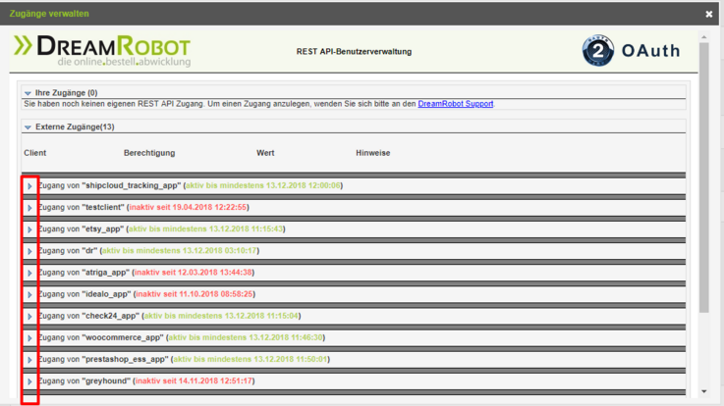Click "aktiv bis mindestens 13.12.2018 11:15:43" status
The image size is (724, 406).
coord(205,229)
